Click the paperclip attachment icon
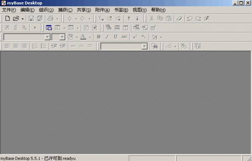Screen dimensions: 252x161 (x=16, y=28)
